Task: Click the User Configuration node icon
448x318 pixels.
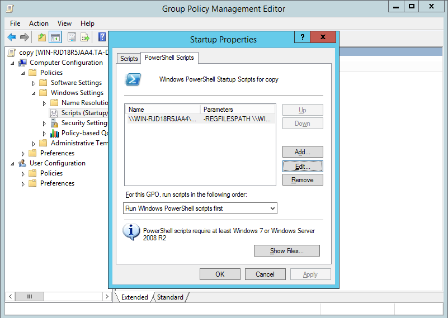Action: 22,163
